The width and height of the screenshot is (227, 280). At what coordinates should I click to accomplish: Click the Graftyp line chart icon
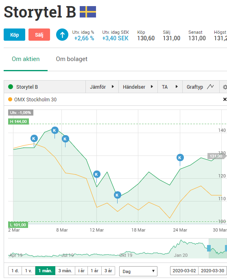210,87
